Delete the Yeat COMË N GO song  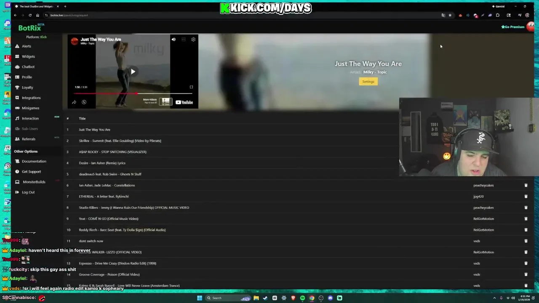[x=526, y=219]
